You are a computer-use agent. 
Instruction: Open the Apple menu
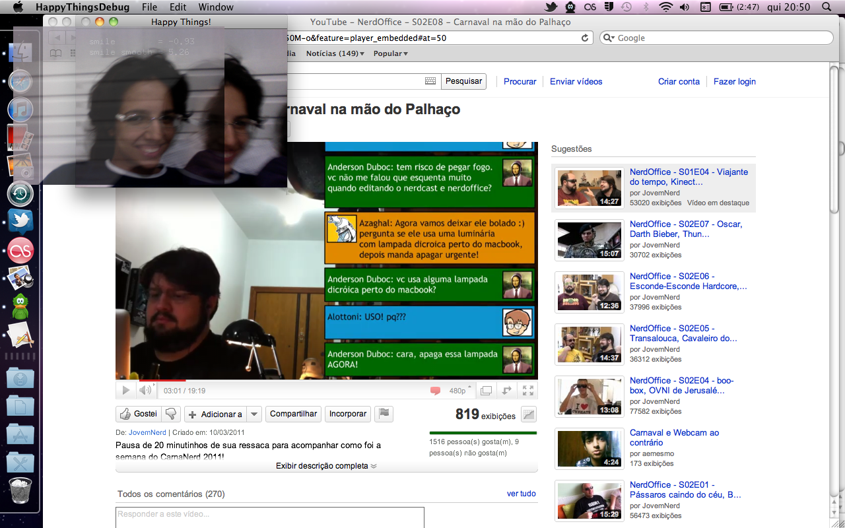18,7
